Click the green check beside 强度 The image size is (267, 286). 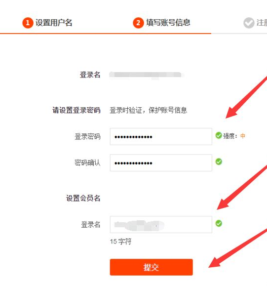point(219,135)
